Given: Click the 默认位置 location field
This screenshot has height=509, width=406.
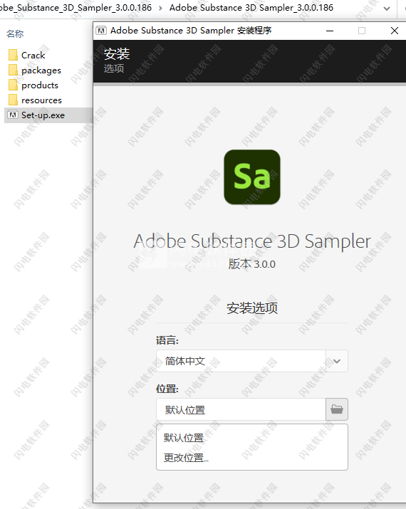Looking at the screenshot, I should [x=241, y=409].
